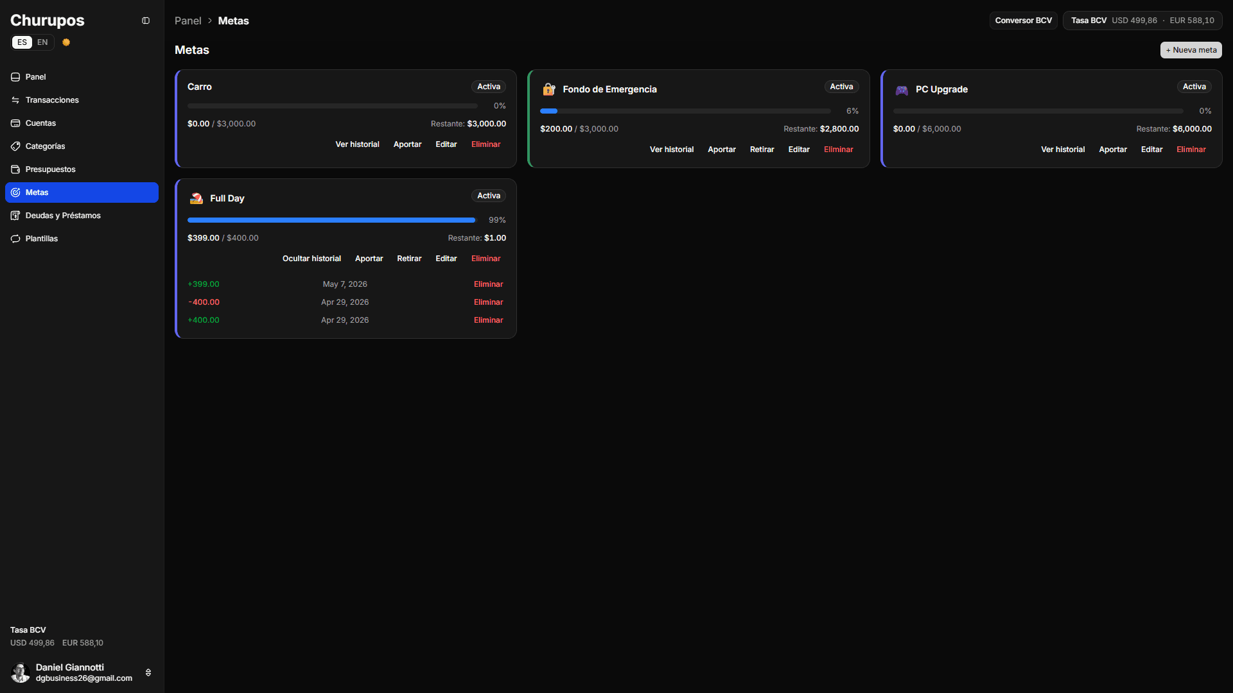Click the Cuentas card icon
The height and width of the screenshot is (693, 1233).
15,123
